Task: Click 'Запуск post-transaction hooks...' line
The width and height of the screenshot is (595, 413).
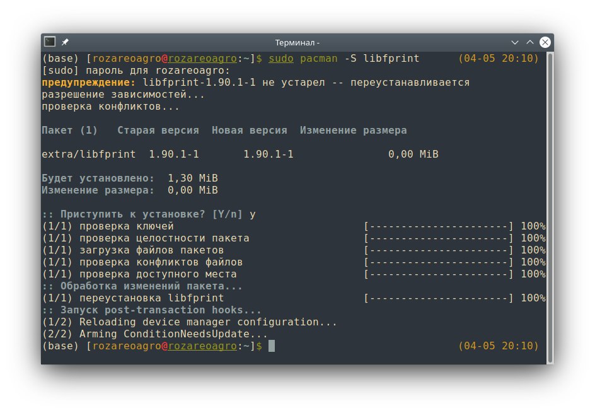Action: tap(151, 310)
